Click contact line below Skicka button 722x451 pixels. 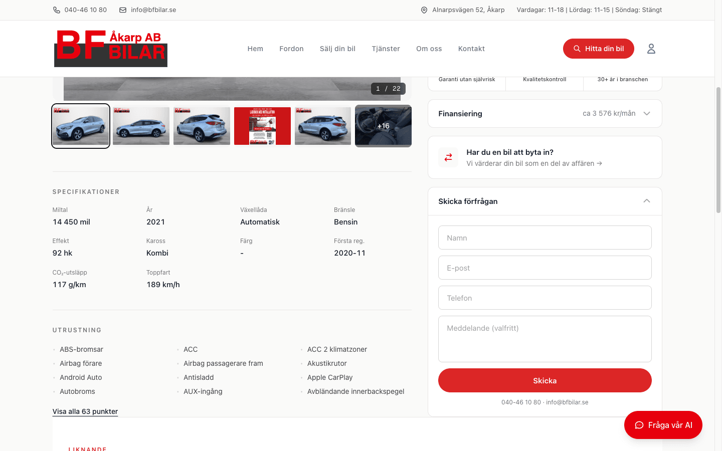(545, 402)
